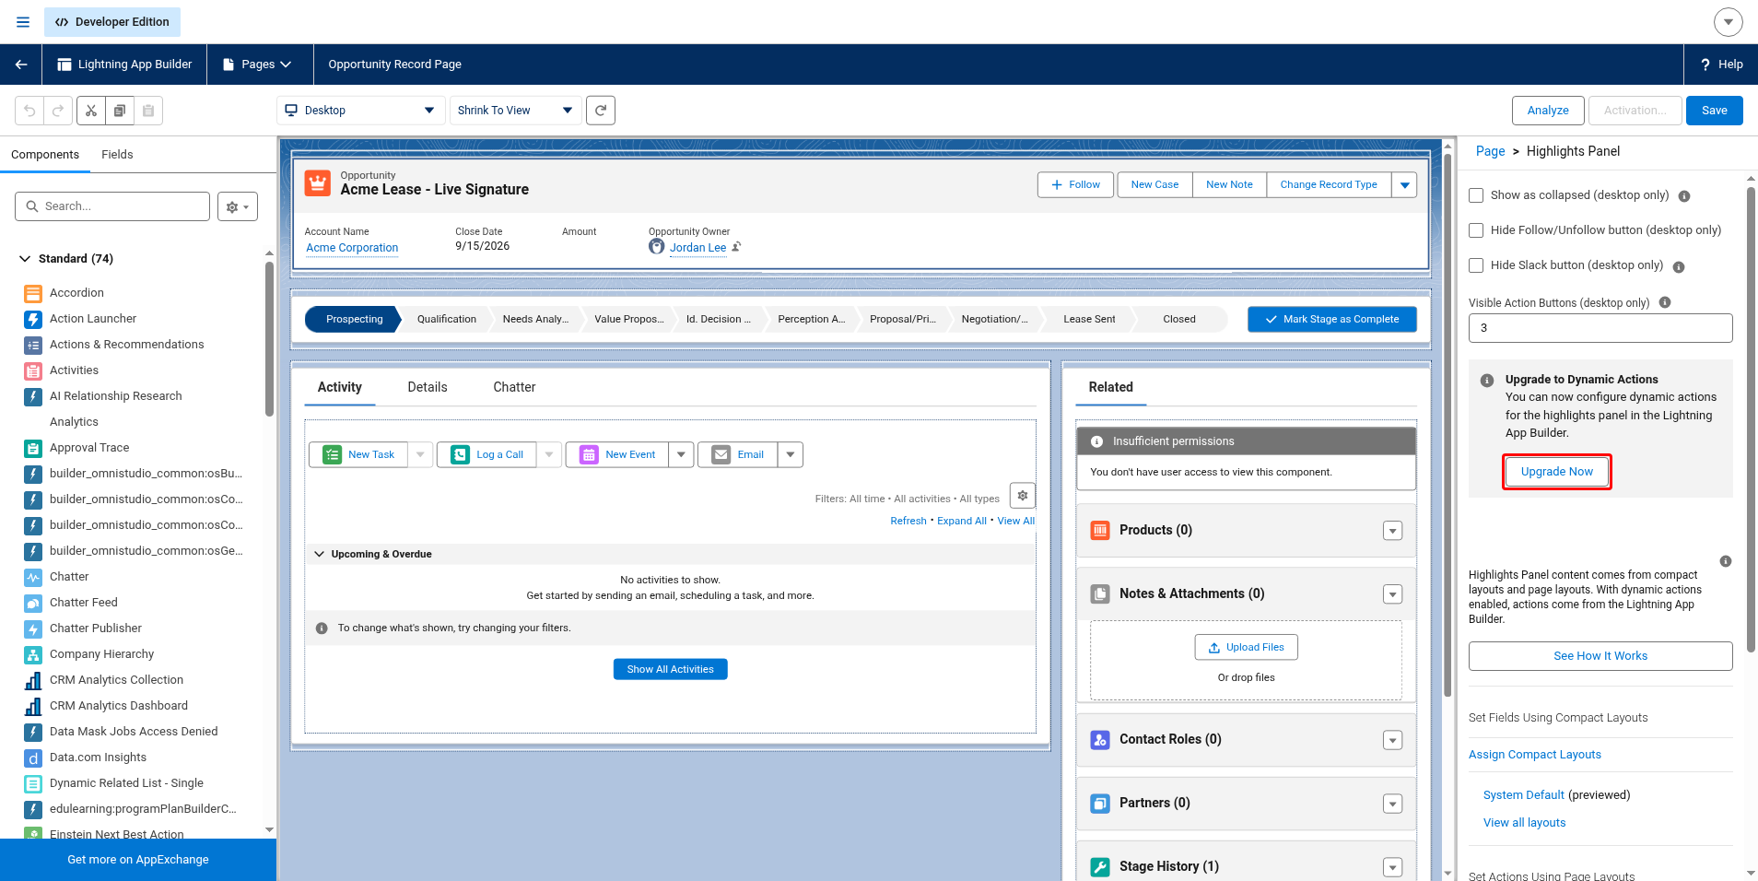
Task: Open highlights panel more actions dropdown
Action: click(x=1404, y=185)
